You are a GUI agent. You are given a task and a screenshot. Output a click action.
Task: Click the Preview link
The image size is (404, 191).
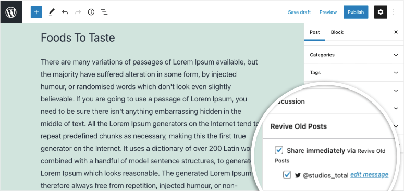point(328,12)
